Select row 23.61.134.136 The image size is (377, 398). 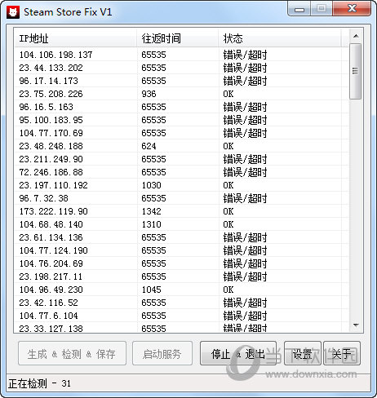tap(181, 237)
